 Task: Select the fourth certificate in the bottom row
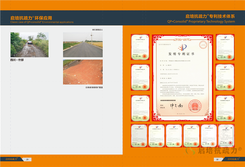click(191, 135)
